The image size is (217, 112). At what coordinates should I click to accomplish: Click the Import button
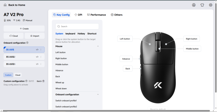[35, 36]
